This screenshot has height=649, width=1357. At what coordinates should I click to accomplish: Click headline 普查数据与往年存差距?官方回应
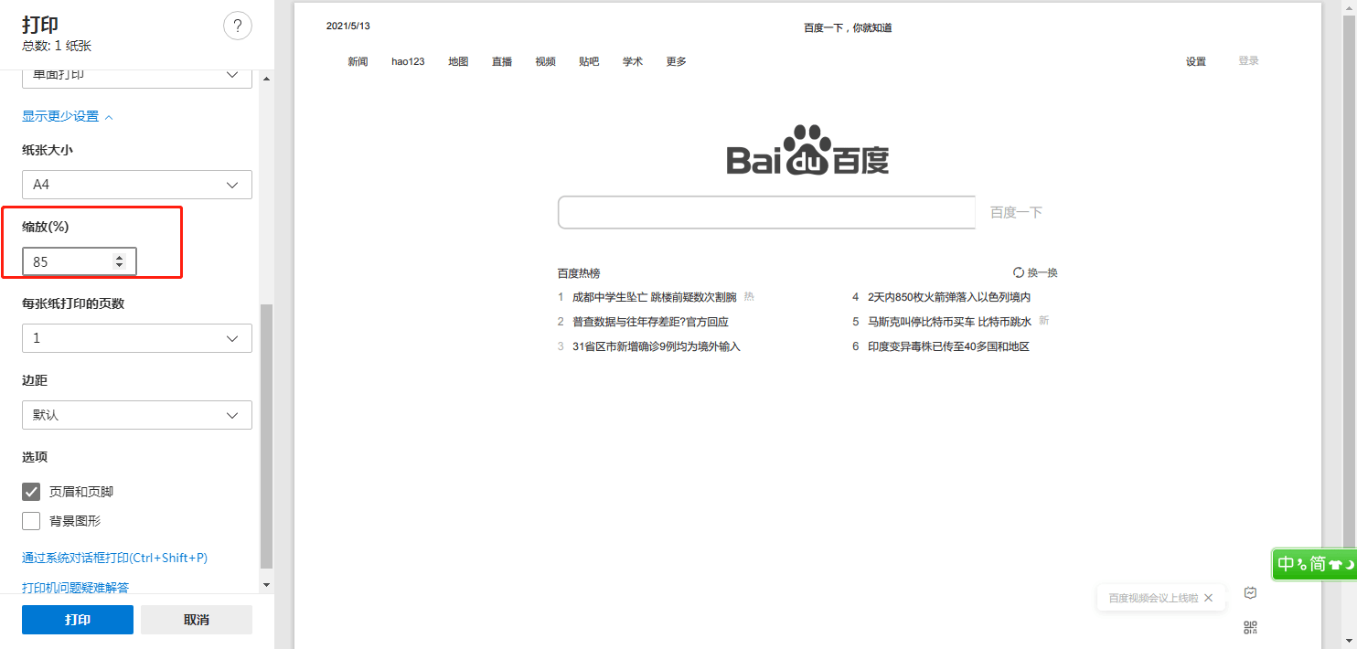[650, 322]
